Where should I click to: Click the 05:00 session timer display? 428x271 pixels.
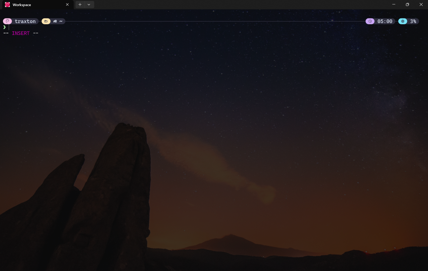point(385,21)
